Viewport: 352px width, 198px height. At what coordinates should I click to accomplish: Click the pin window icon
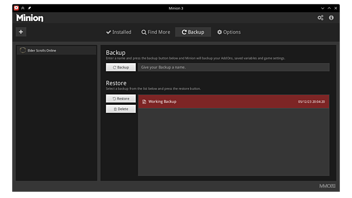tap(29, 8)
